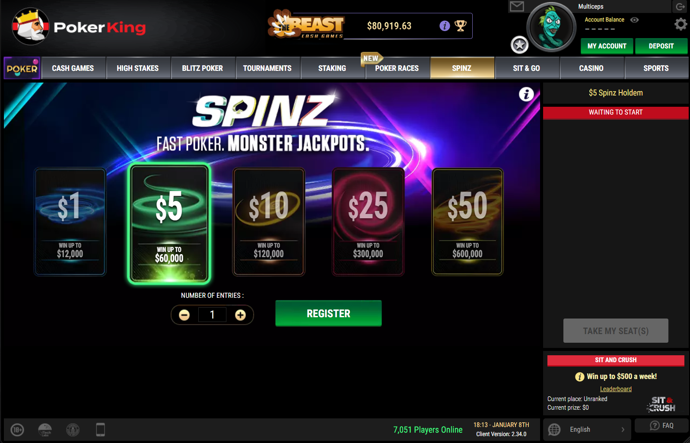Click the mobile phone icon in footer
Screen dimensions: 690x443
click(x=100, y=430)
